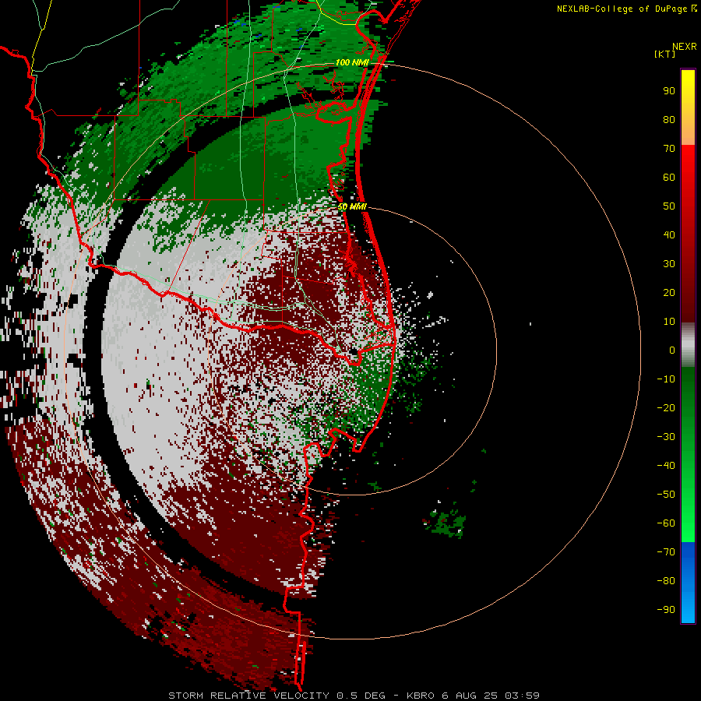Click the 0.5 DEG elevation angle text
This screenshot has height=701, width=701.
(x=361, y=696)
